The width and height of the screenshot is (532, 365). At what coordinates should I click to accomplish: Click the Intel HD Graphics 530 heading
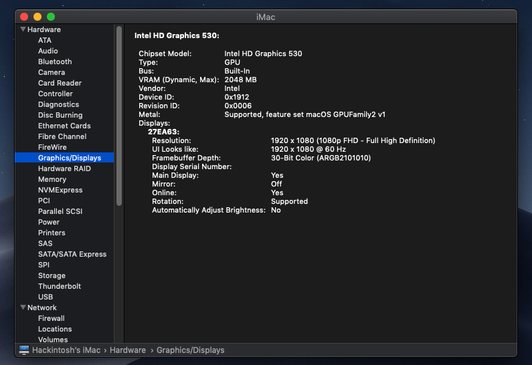[177, 35]
